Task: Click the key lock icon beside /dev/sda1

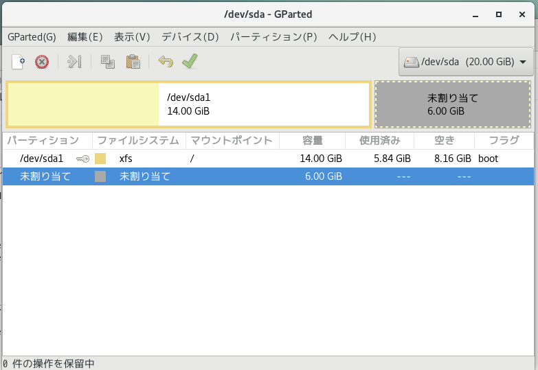Action: pyautogui.click(x=82, y=159)
